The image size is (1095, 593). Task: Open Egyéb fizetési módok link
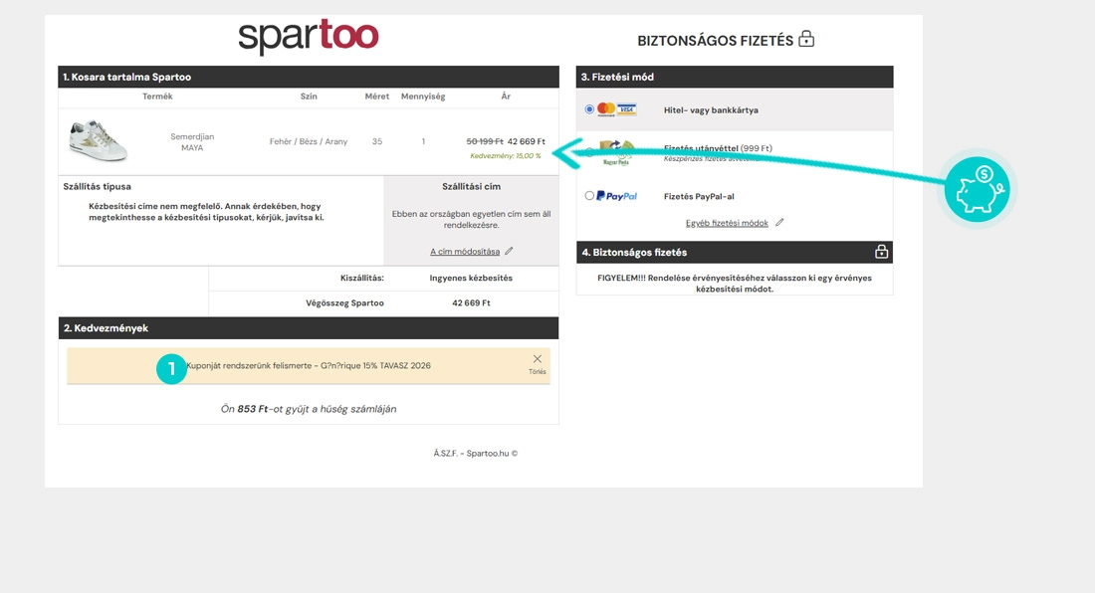click(x=727, y=223)
